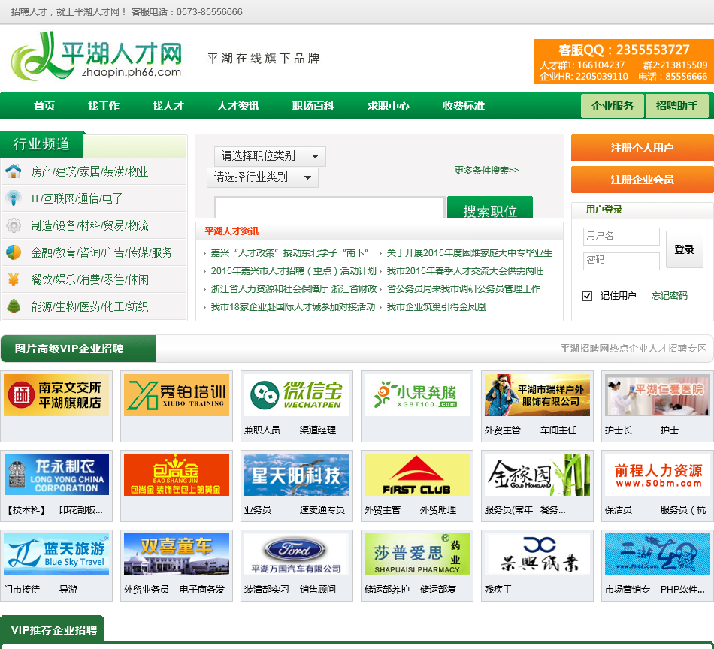Click the IT/互联网 channel bulb icon
This screenshot has height=649, width=714.
pos(14,198)
